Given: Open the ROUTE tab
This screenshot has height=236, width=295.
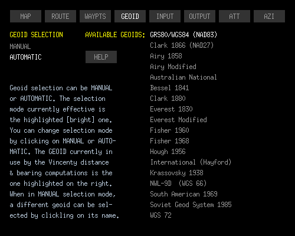Looking at the screenshot, I should [x=60, y=17].
